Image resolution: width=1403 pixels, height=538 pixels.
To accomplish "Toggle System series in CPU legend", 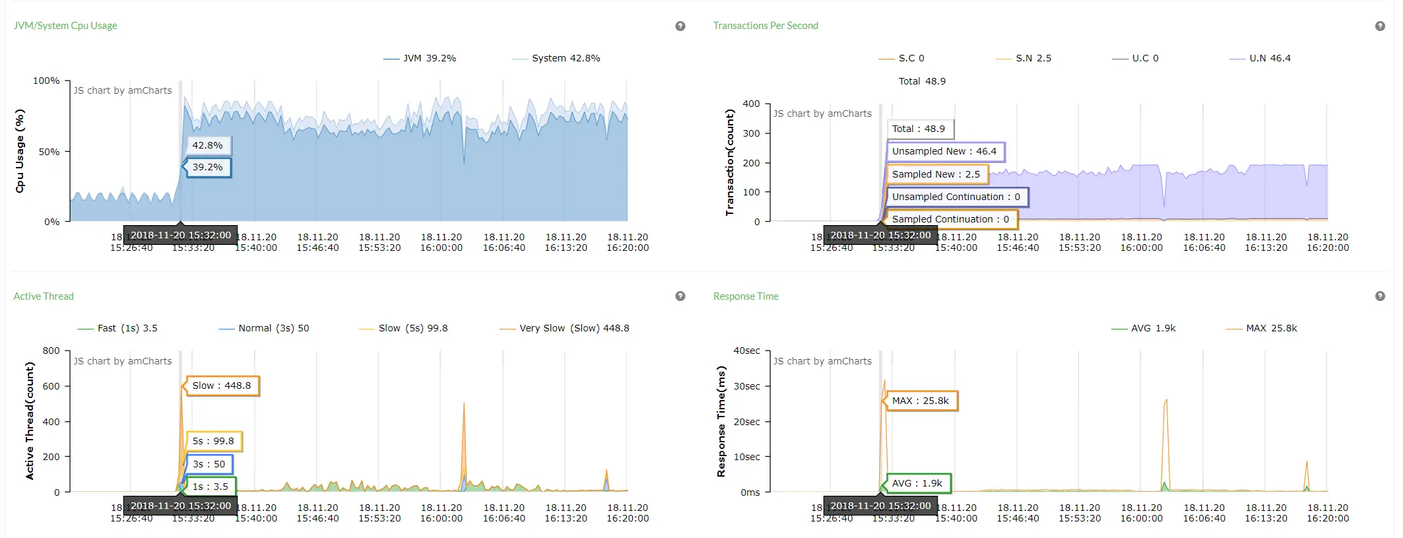I will click(x=556, y=58).
